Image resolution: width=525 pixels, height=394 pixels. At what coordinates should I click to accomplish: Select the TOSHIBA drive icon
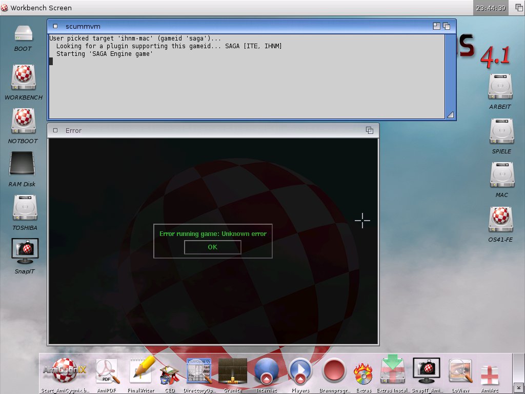coord(25,208)
